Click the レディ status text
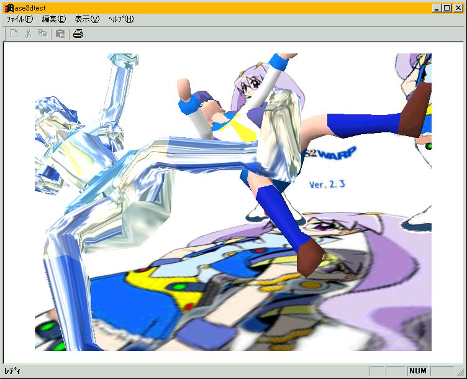This screenshot has width=467, height=379. point(12,371)
